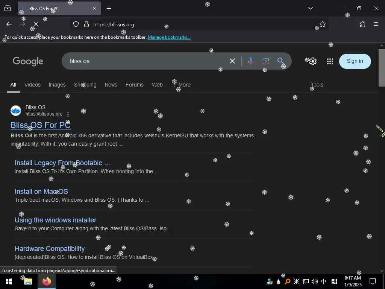Click the snowflake tray icon
385x289 pixels.
coord(296,281)
